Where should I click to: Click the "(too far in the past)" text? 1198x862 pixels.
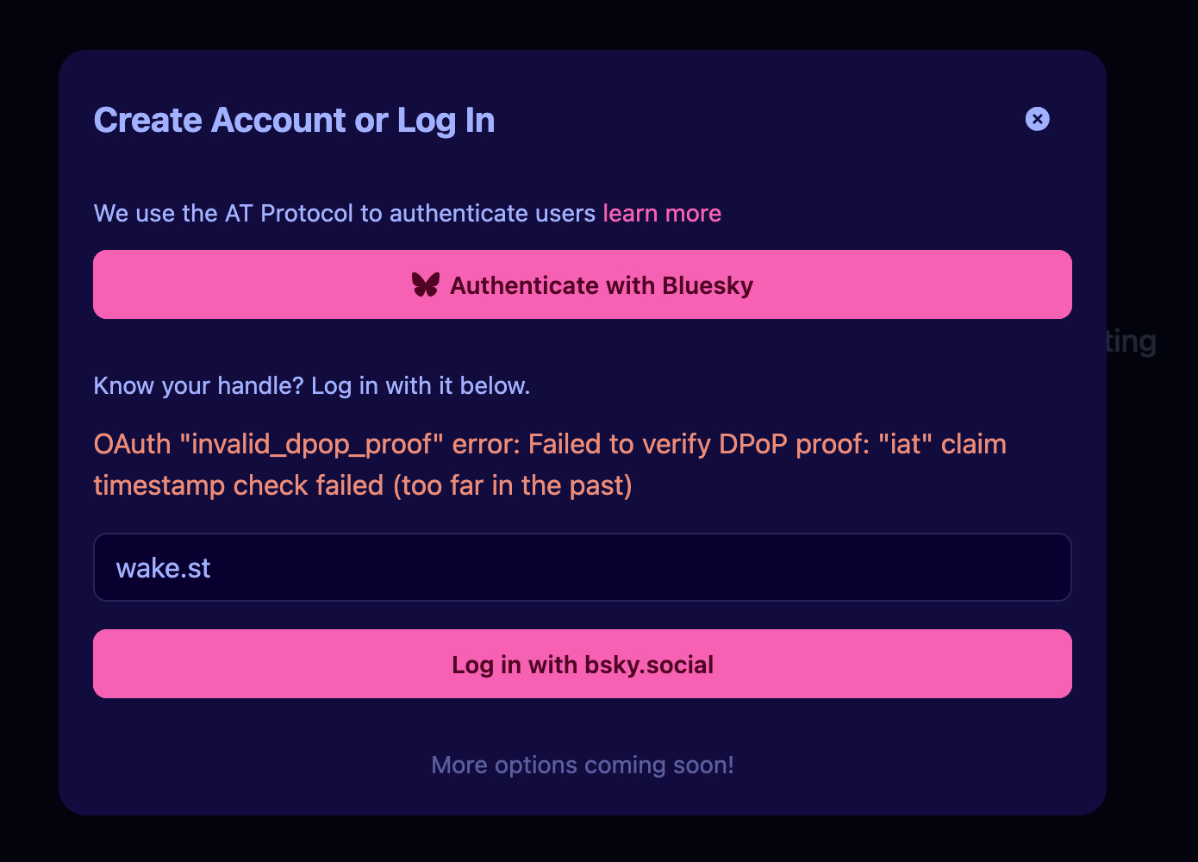click(513, 485)
